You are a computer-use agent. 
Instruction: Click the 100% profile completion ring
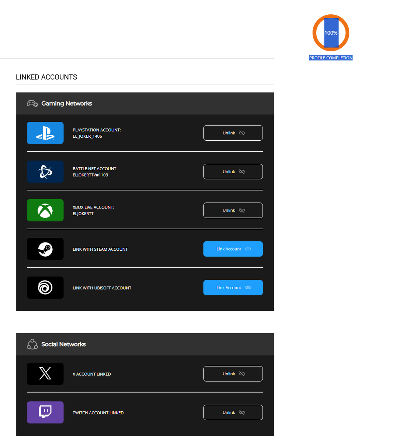[331, 33]
